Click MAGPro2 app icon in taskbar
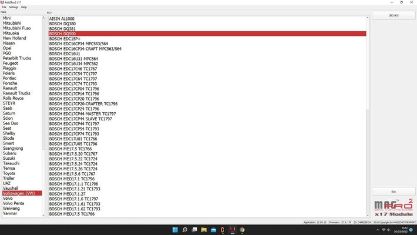 pos(233,230)
